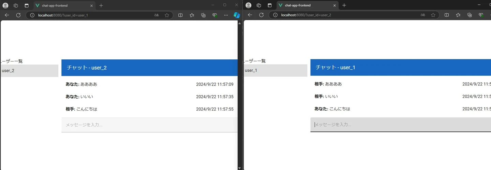Image resolution: width=491 pixels, height=170 pixels.
Task: Close the chat-app-frontend tab in left window
Action: [92, 5]
